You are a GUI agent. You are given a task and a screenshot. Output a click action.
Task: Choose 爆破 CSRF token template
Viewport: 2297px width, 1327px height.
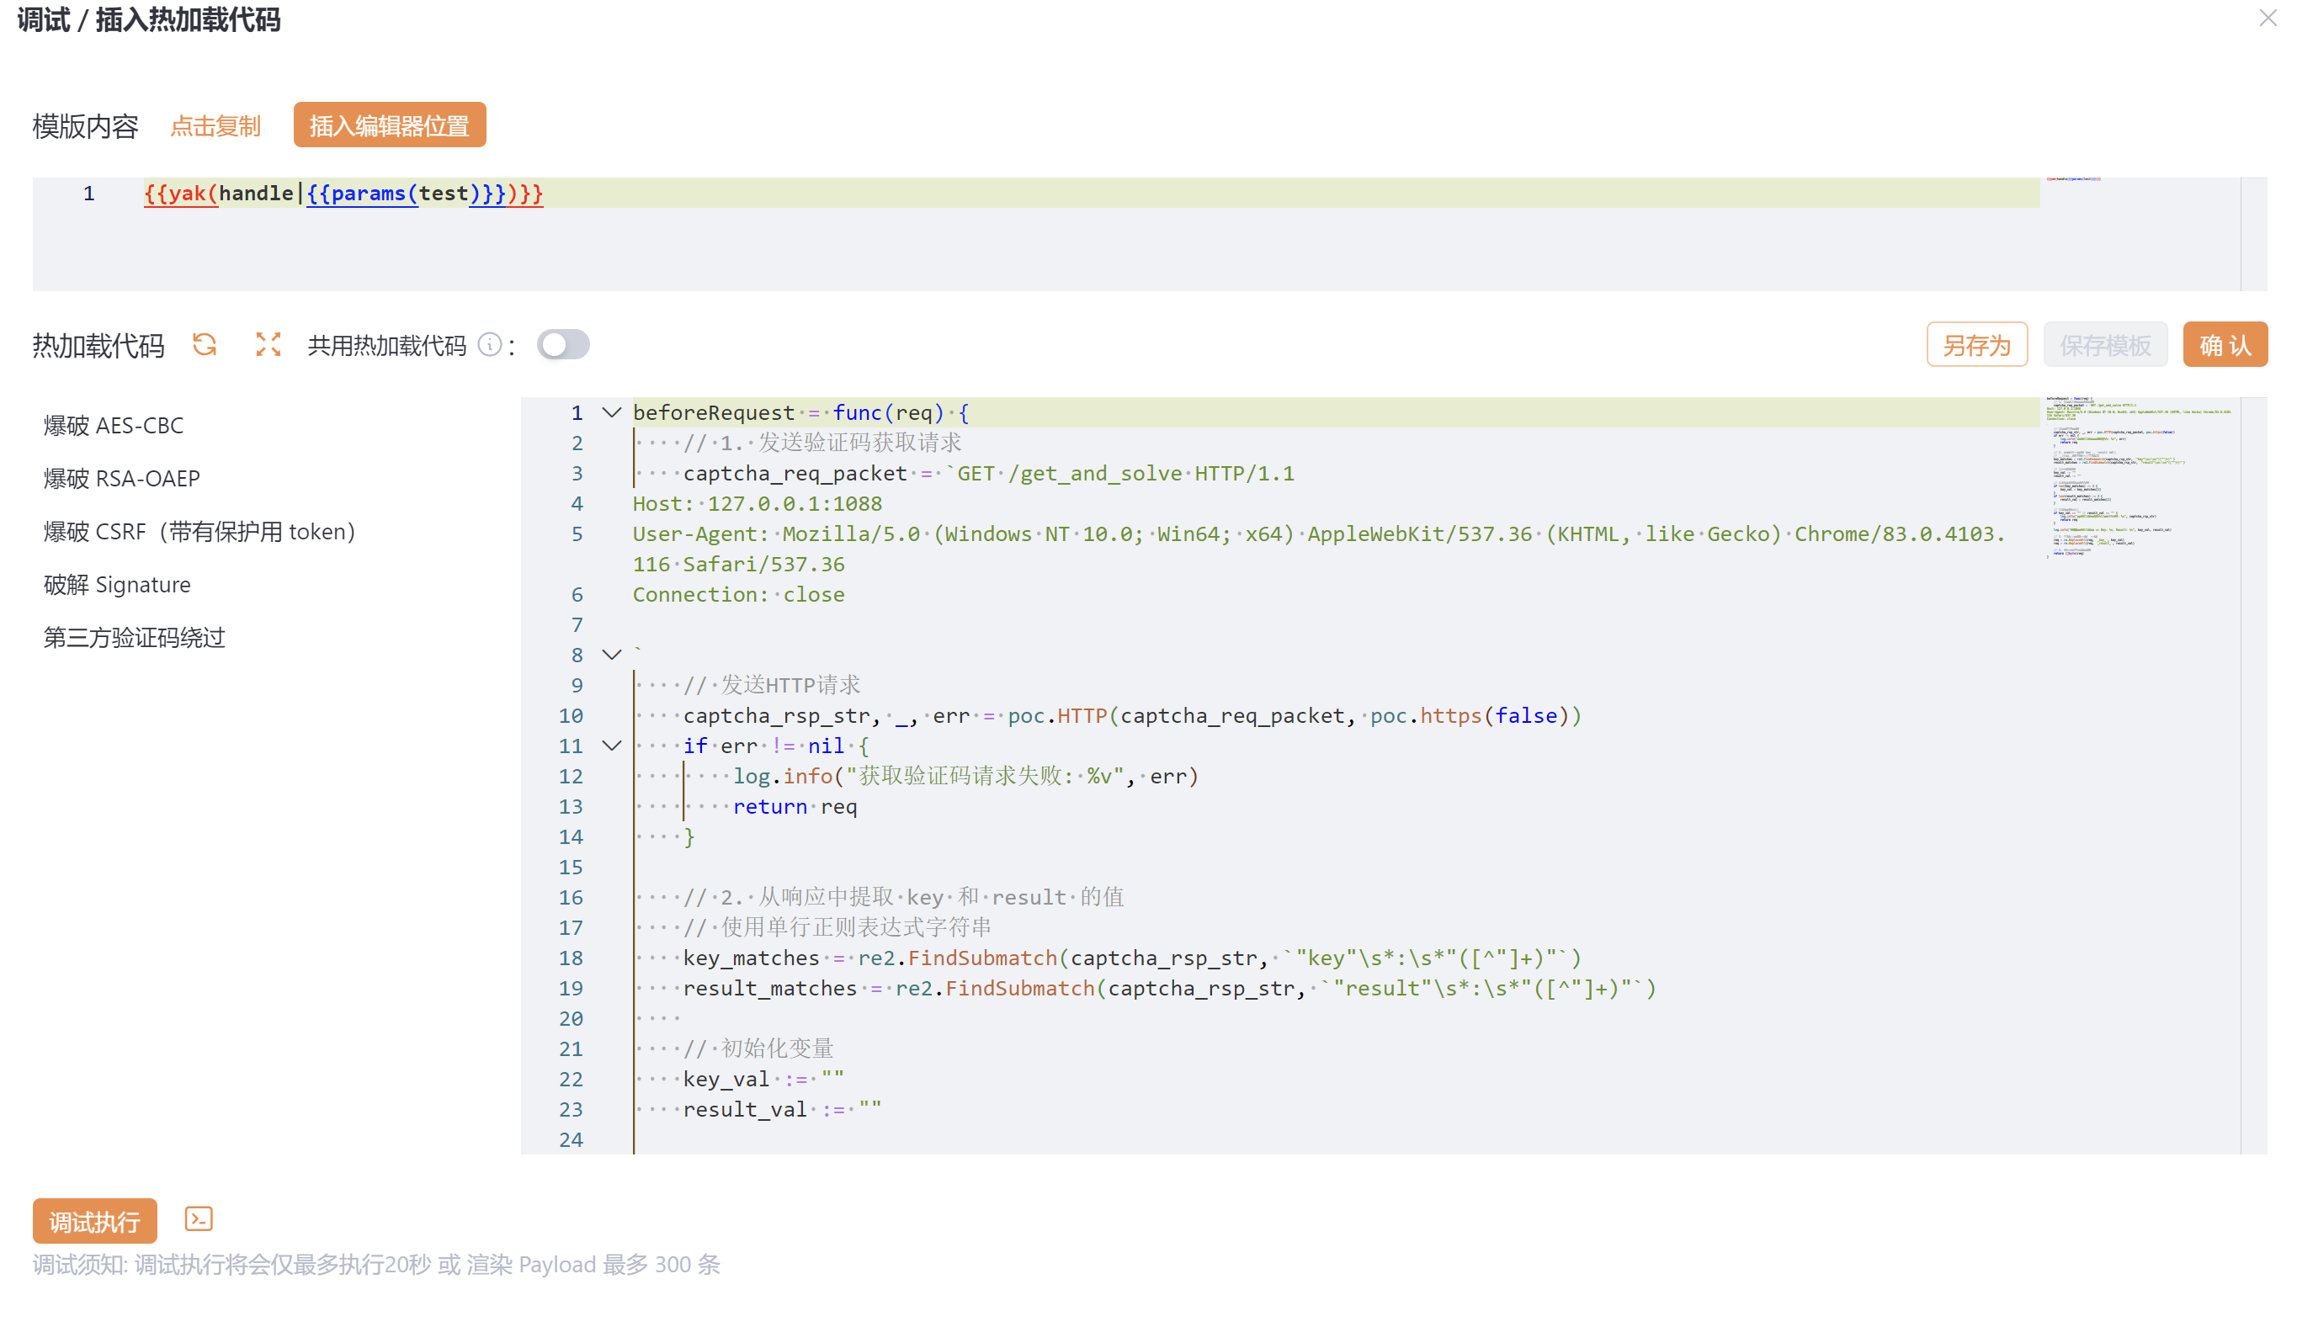[x=199, y=531]
